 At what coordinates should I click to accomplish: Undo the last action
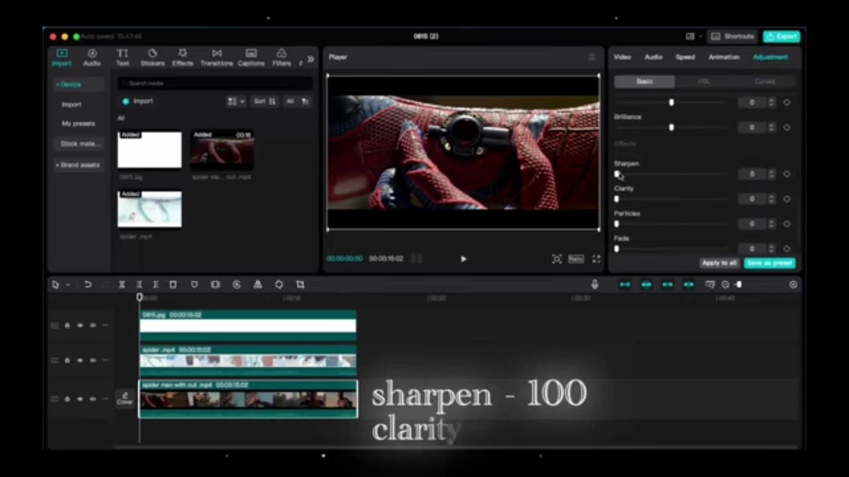click(x=88, y=285)
